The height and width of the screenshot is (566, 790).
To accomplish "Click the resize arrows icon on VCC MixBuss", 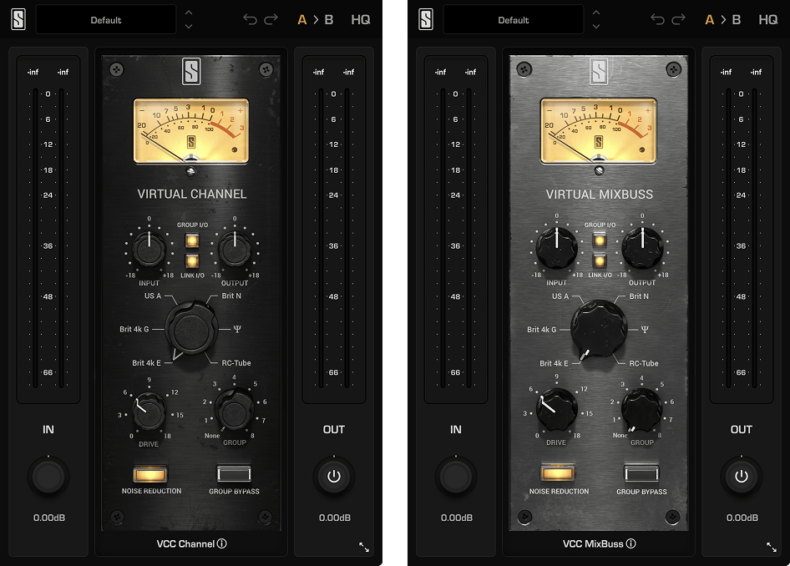I will point(772,547).
